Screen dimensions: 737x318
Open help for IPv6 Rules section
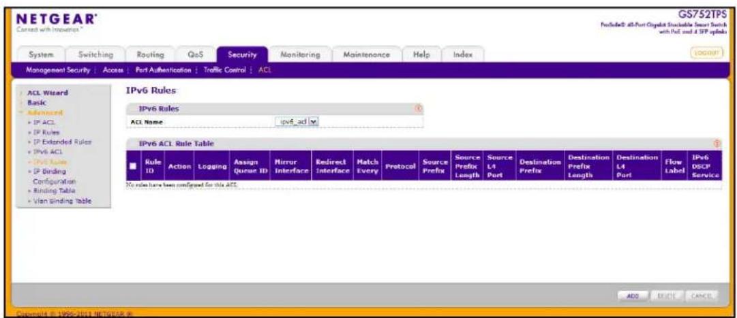419,108
